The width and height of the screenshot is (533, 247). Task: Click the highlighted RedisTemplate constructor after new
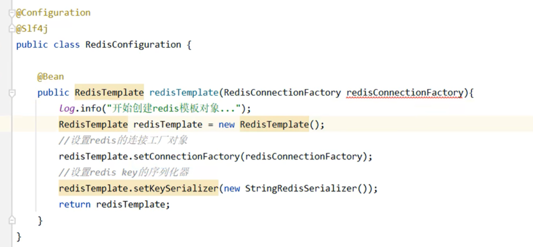tap(274, 125)
